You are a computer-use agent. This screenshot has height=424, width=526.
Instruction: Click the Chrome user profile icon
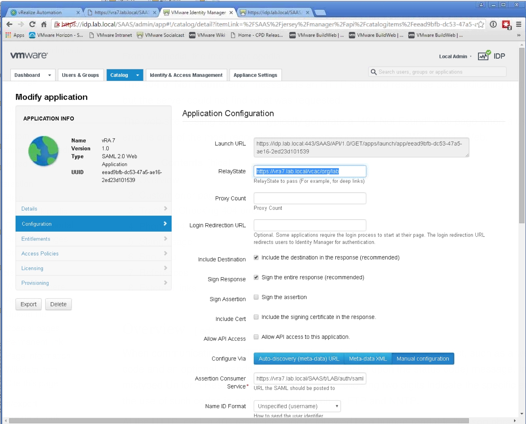tap(481, 5)
